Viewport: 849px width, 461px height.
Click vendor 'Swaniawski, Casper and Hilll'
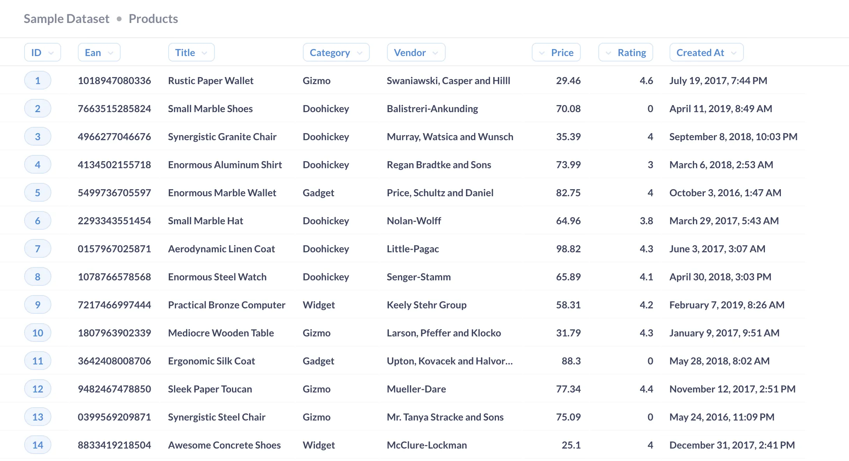point(448,81)
